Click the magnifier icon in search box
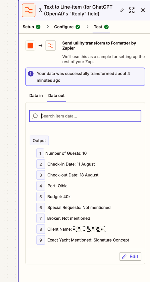 click(x=35, y=116)
